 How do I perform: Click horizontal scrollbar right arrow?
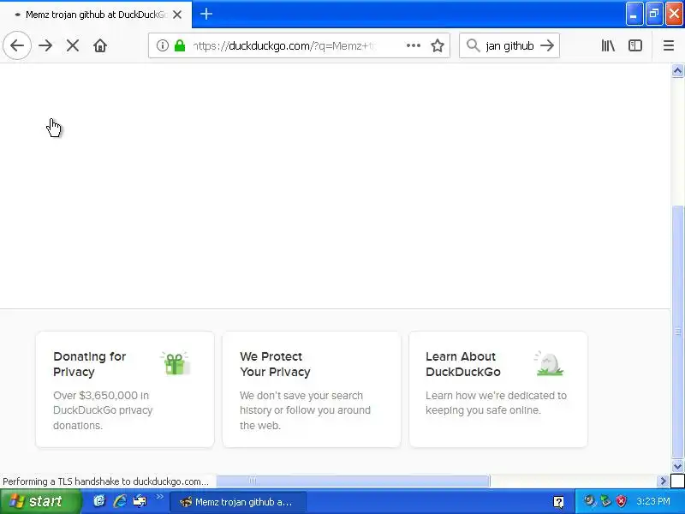click(663, 481)
